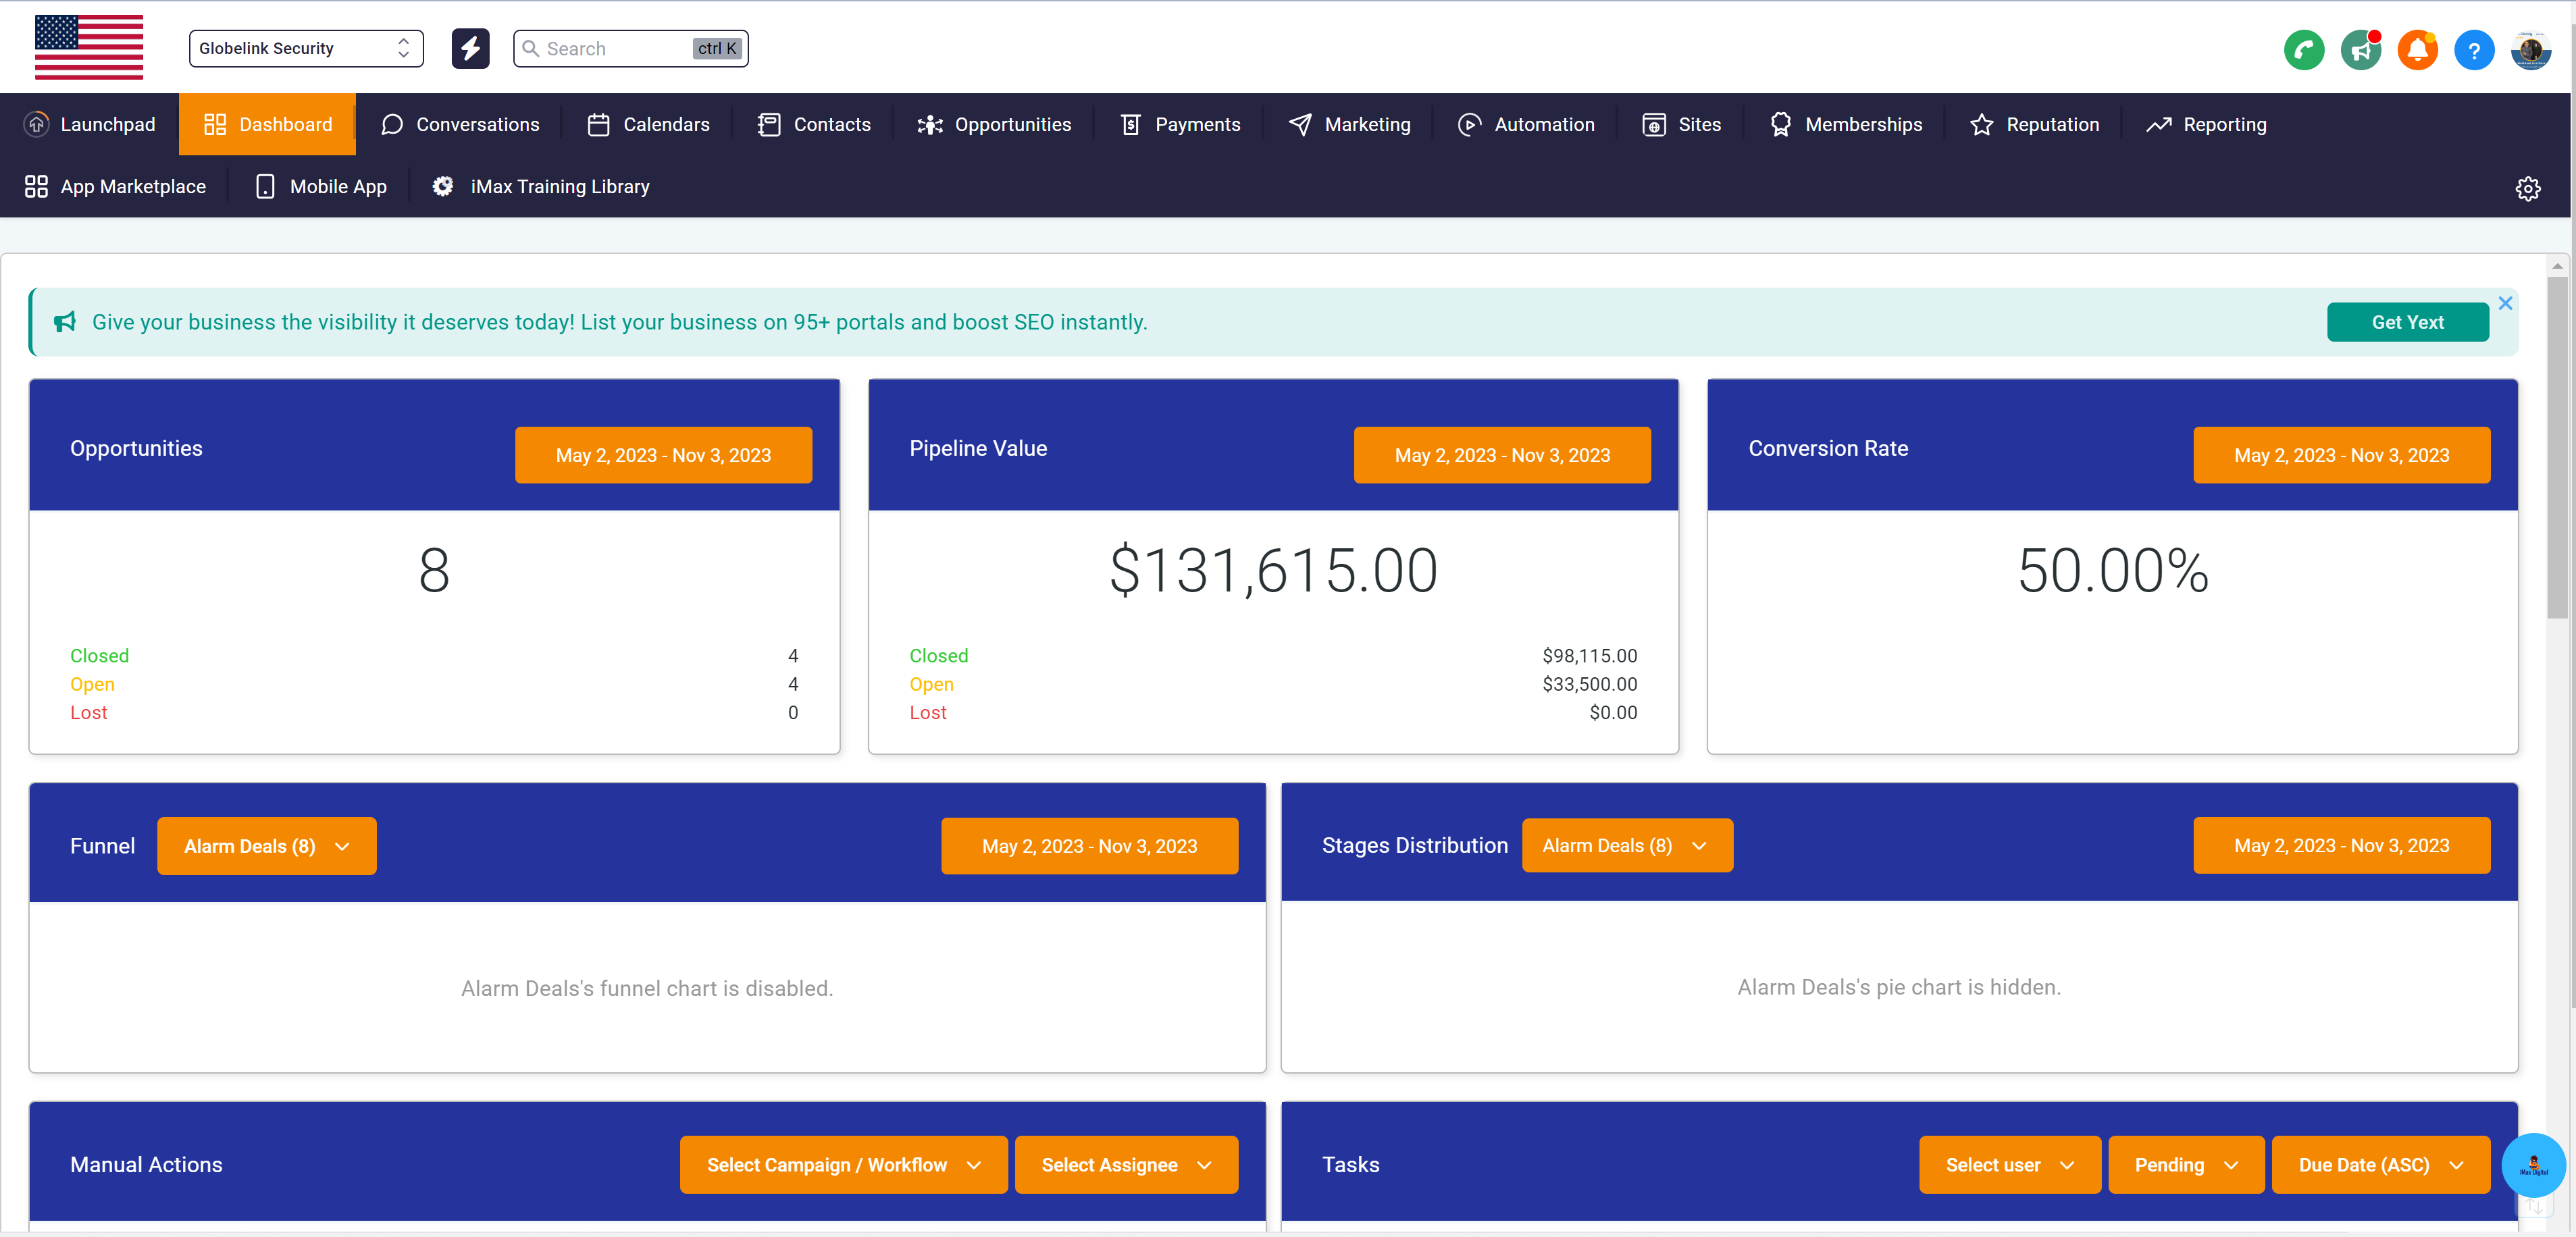Open the megaphone announcements icon
Image resolution: width=2576 pixels, height=1237 pixels.
pyautogui.click(x=2360, y=49)
